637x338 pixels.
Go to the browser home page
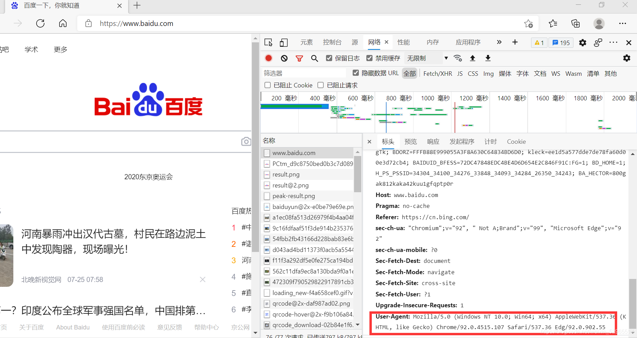63,23
